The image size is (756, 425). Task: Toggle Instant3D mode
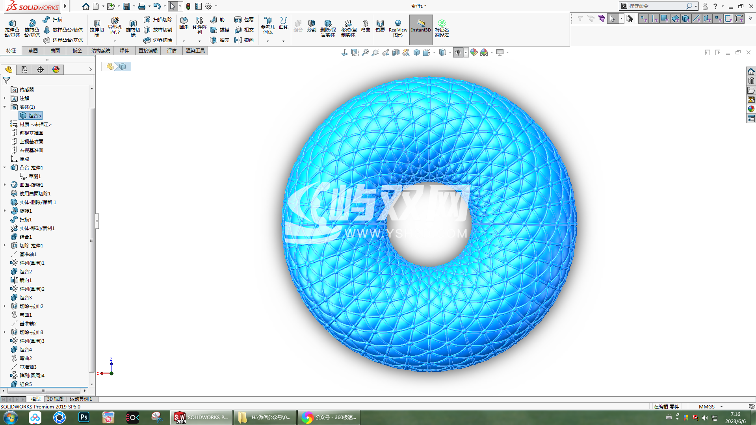point(421,30)
